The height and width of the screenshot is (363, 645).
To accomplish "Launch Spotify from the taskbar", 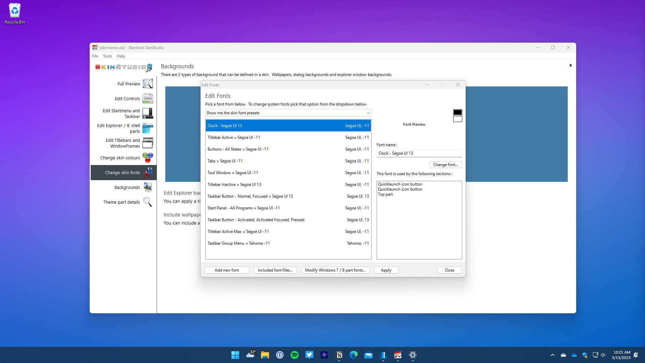I will point(295,355).
